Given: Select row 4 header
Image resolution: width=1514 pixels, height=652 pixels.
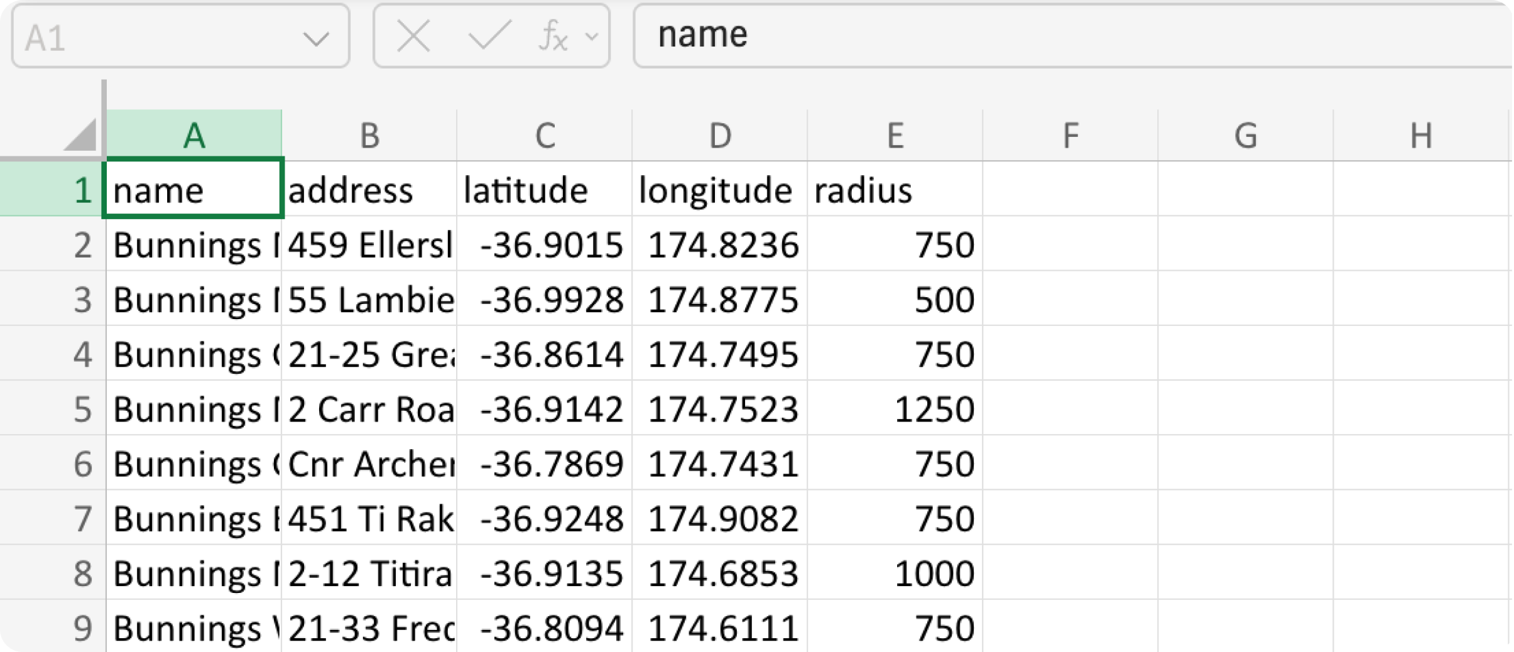Looking at the screenshot, I should pyautogui.click(x=52, y=353).
